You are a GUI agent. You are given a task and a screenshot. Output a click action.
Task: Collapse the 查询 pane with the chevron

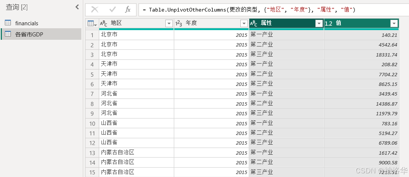click(77, 7)
